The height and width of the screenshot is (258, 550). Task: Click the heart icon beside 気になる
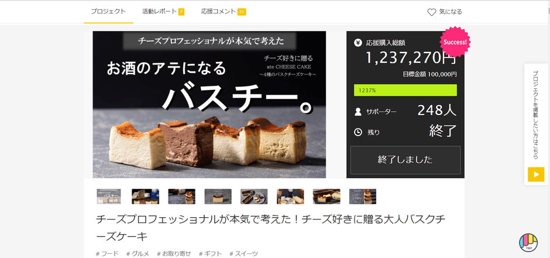pos(431,12)
